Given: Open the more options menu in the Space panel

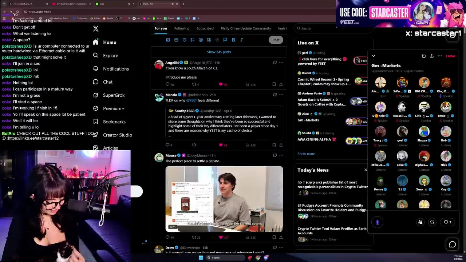Looking at the screenshot, I should [x=440, y=56].
